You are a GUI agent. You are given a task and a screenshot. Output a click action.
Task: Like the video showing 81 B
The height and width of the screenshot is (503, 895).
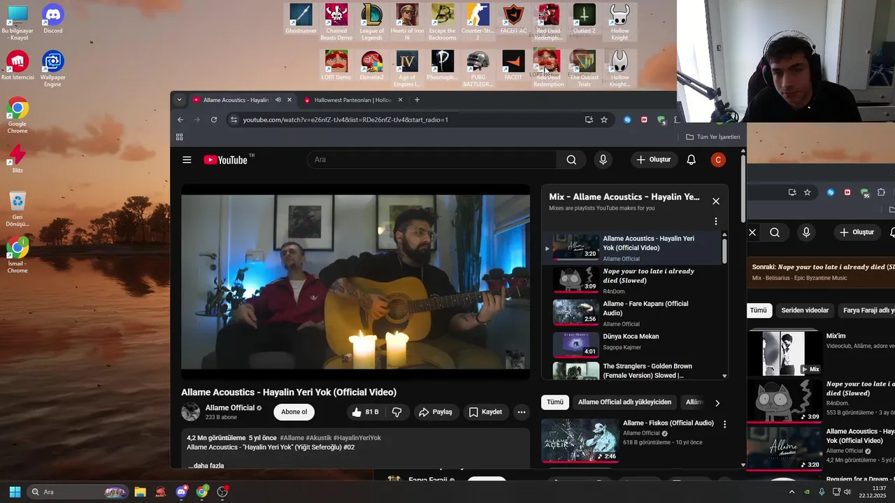tap(365, 412)
